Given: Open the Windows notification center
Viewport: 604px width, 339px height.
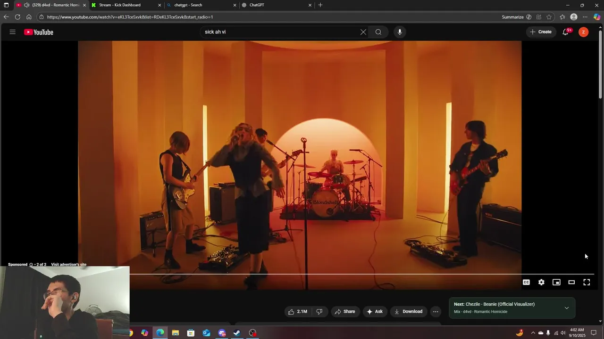Looking at the screenshot, I should click(x=594, y=333).
